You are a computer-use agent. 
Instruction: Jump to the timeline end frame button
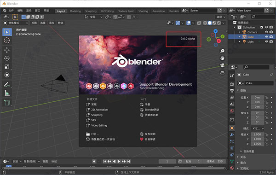129,162
